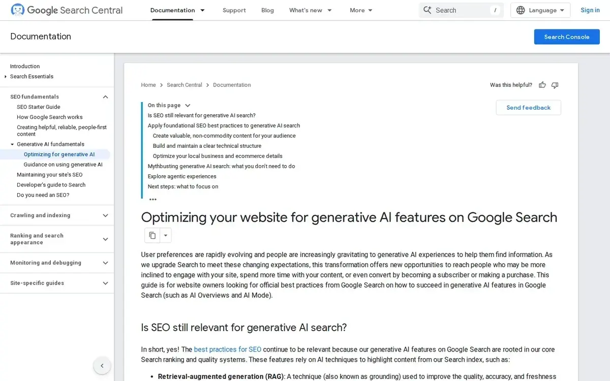The height and width of the screenshot is (381, 610).
Task: Click the thumbs up helpful icon
Action: (542, 85)
